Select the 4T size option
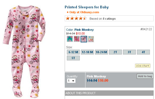This screenshot has height=99, width=155. 143,52
